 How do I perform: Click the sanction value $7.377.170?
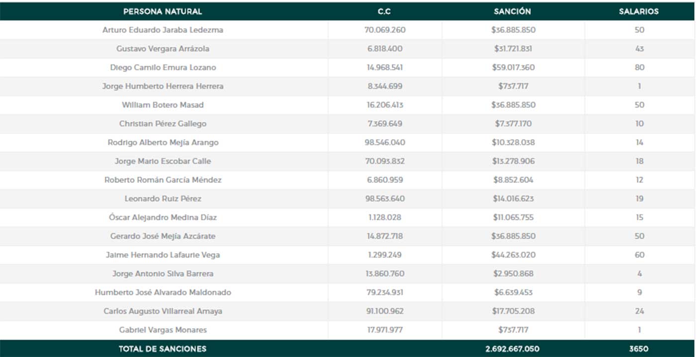tap(513, 124)
